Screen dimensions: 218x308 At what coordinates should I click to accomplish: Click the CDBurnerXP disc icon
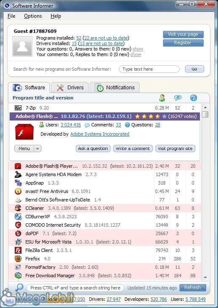[18, 217]
